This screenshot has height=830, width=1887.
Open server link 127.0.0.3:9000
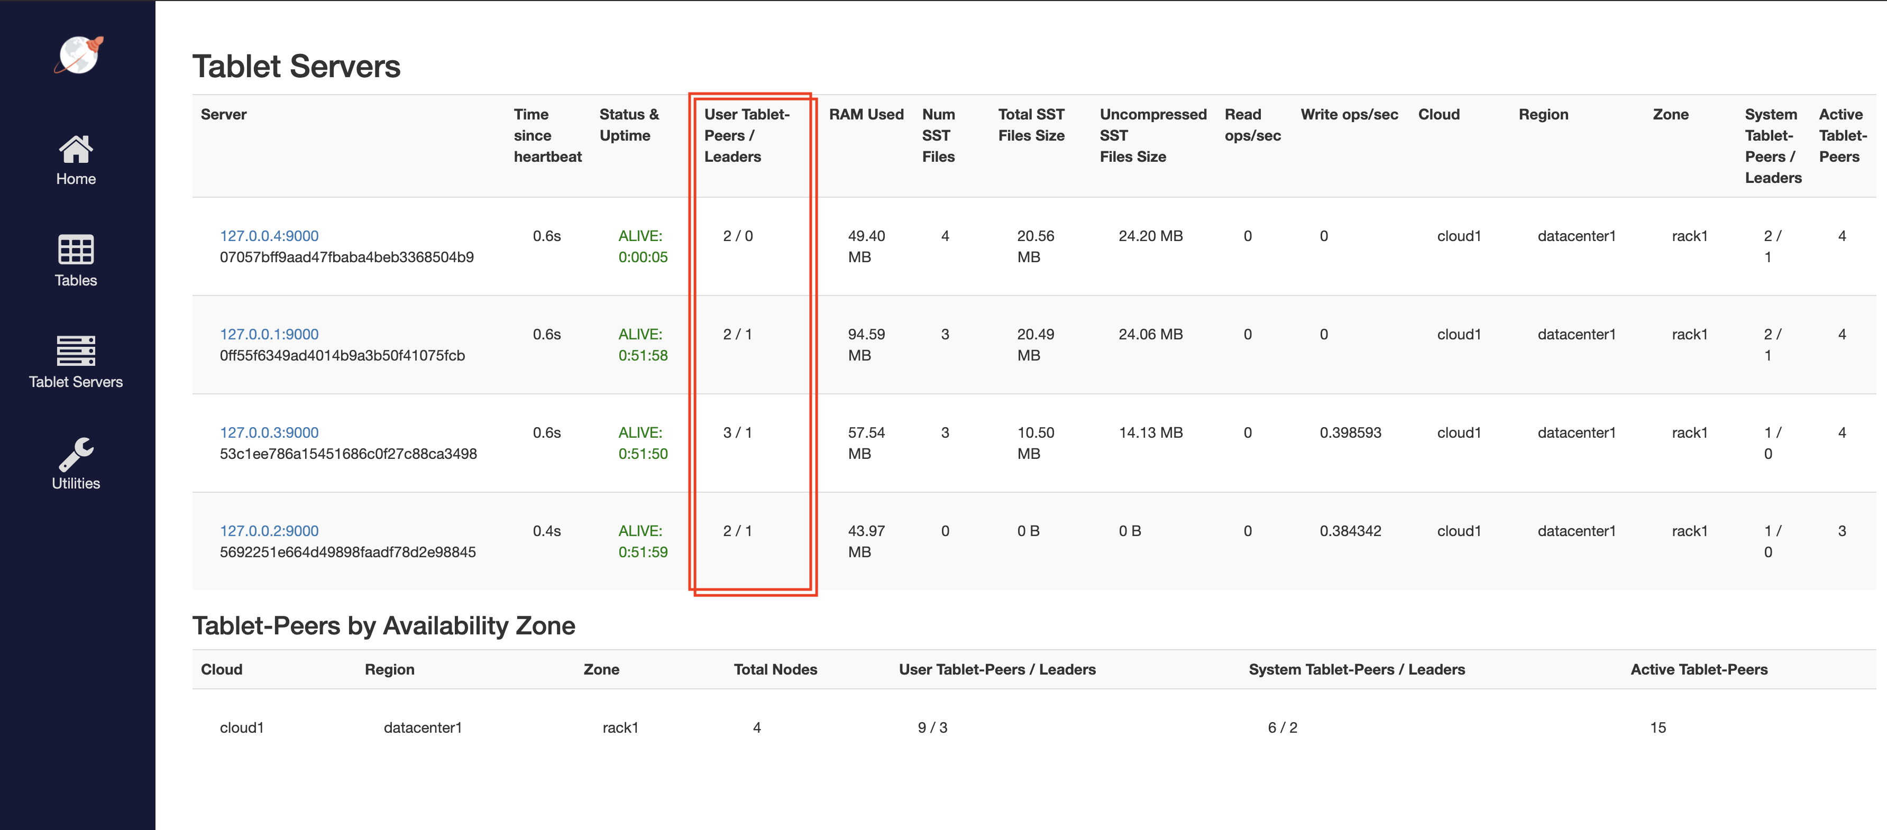coord(269,432)
